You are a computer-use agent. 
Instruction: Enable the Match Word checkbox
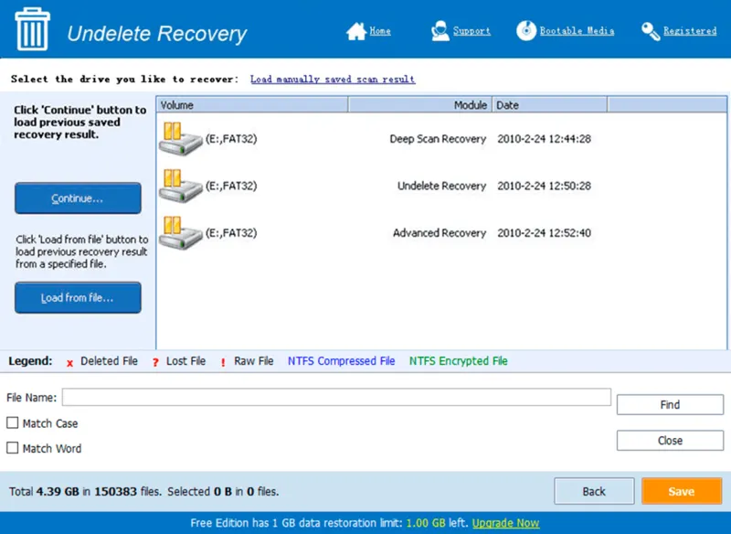(13, 448)
